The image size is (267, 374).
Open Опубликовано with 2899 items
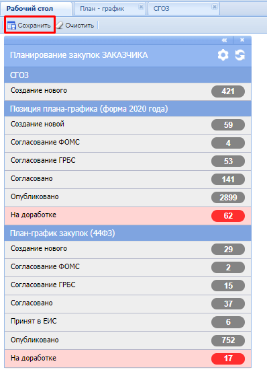(x=127, y=197)
